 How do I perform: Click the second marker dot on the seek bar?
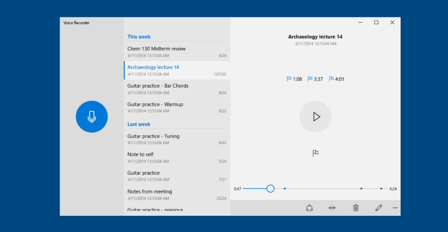(361, 189)
